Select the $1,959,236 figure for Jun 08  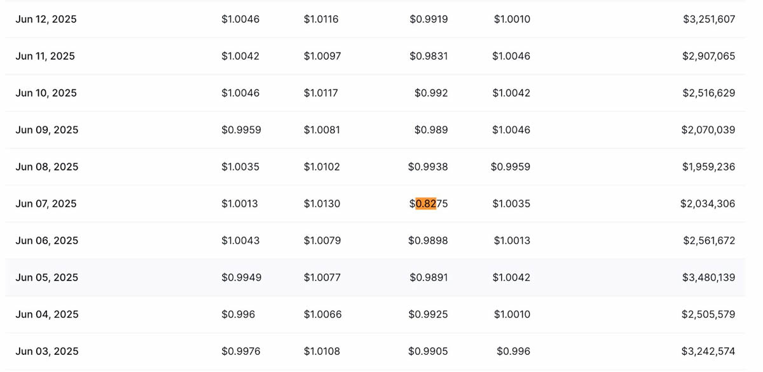(708, 167)
